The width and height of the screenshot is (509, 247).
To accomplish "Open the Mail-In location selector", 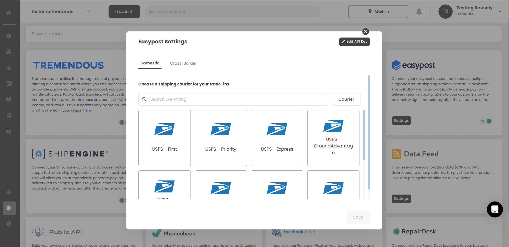I will [x=378, y=11].
